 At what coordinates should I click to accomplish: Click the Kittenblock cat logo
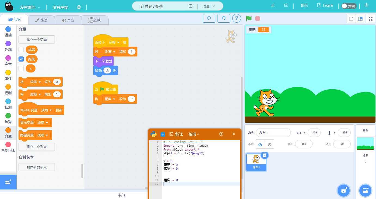coord(9,6)
